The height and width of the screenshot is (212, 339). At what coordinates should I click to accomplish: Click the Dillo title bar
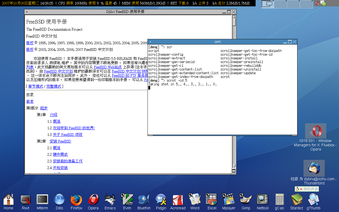pyautogui.click(x=126, y=12)
